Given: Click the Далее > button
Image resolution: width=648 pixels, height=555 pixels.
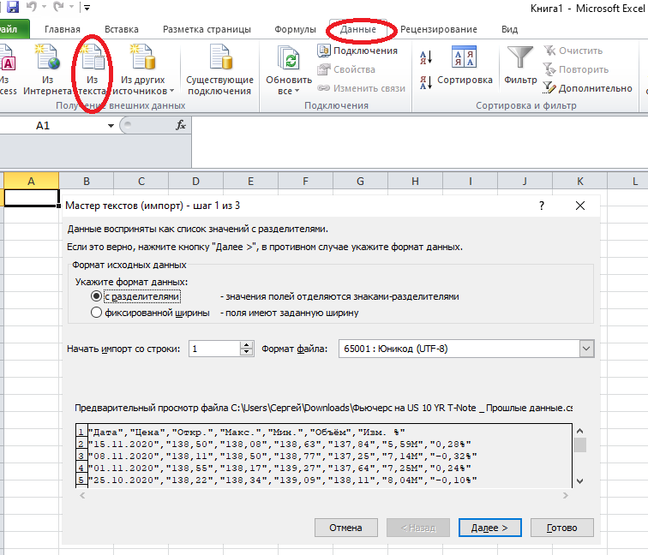Looking at the screenshot, I should 489,528.
